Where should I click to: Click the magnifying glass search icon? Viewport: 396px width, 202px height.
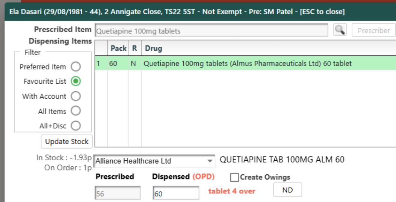[x=340, y=30]
